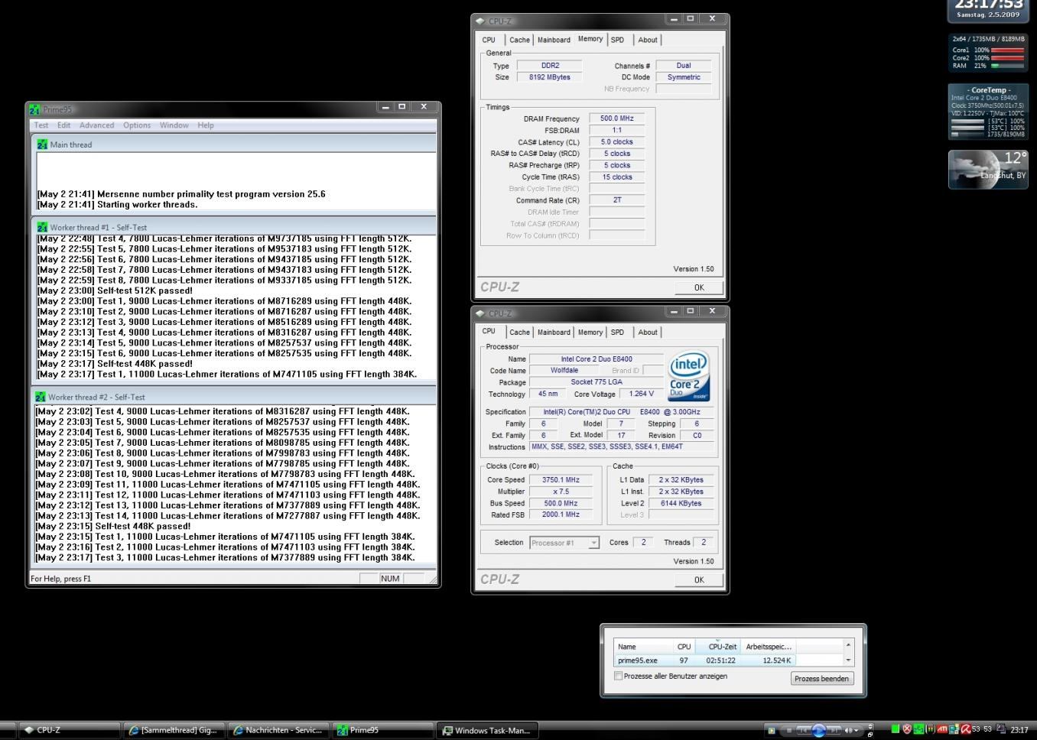
Task: Click the CPU and RAM usage meter gadget
Action: click(988, 52)
